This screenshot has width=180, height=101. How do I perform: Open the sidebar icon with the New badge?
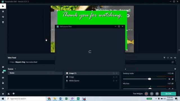pos(3,72)
